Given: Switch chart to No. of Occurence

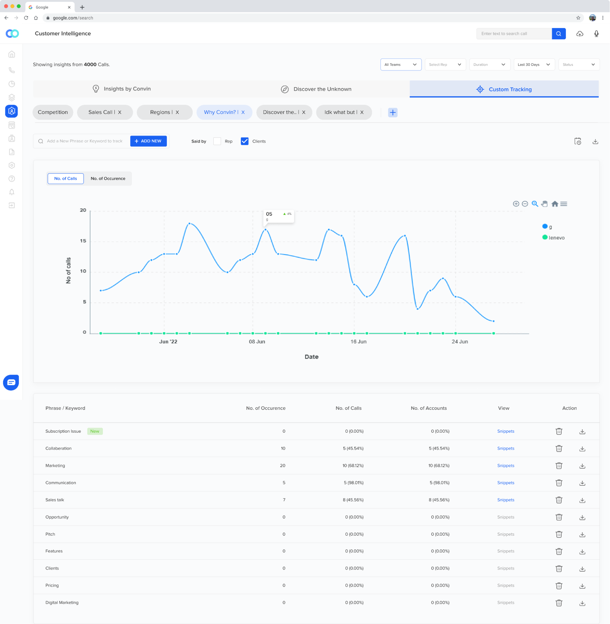Looking at the screenshot, I should pos(108,179).
